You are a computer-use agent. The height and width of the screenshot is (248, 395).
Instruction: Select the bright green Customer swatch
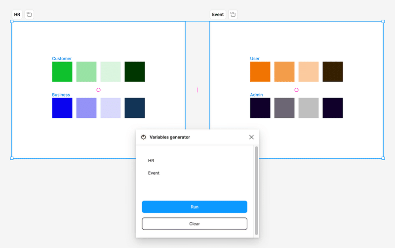[x=62, y=71]
